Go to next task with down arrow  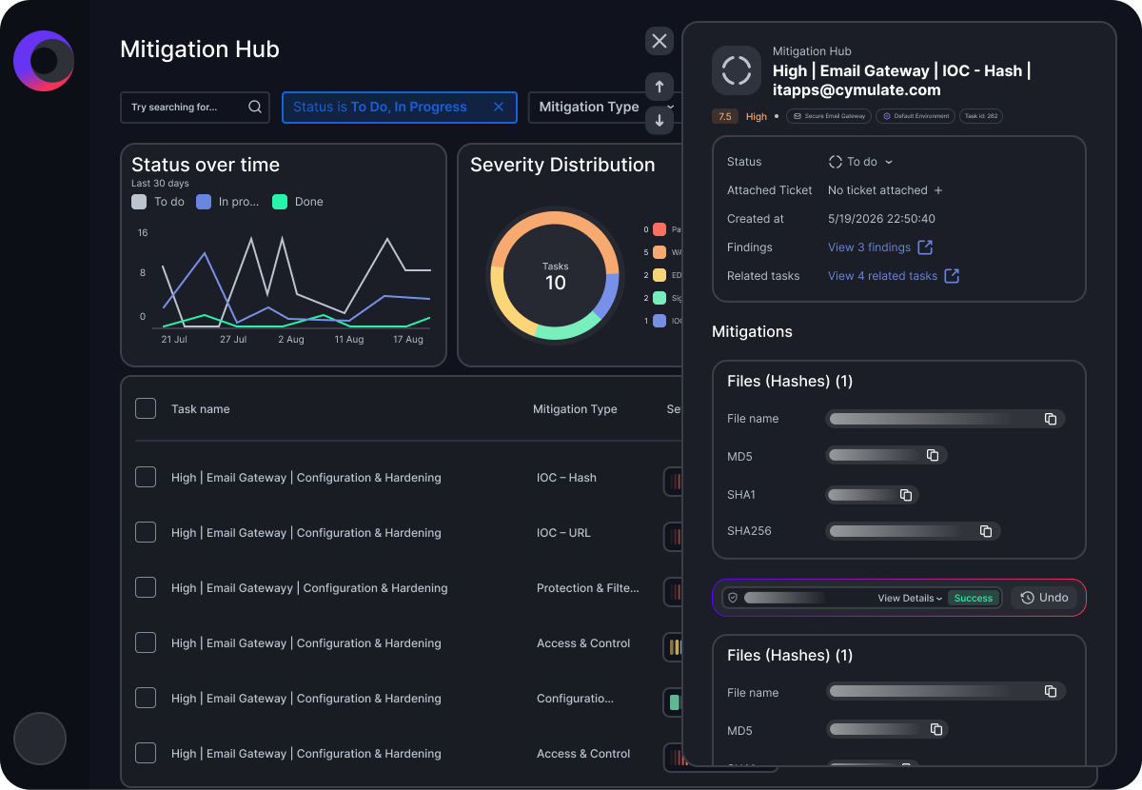[660, 120]
